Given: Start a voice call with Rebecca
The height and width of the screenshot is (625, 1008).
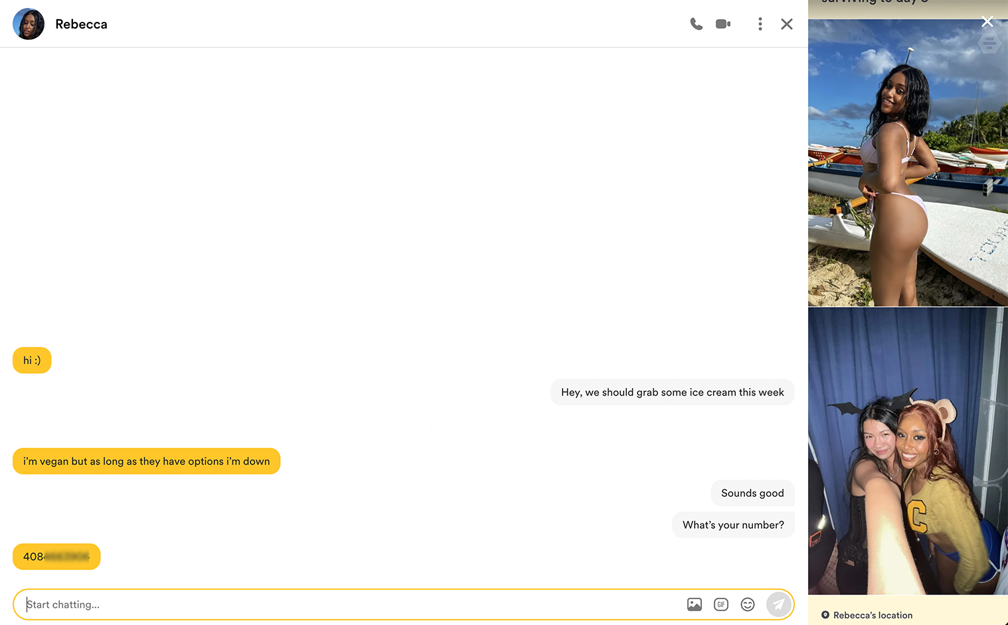Looking at the screenshot, I should coord(696,25).
